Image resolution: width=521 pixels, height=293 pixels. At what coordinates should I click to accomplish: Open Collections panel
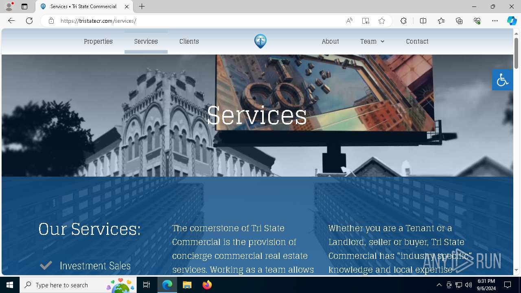click(x=459, y=21)
